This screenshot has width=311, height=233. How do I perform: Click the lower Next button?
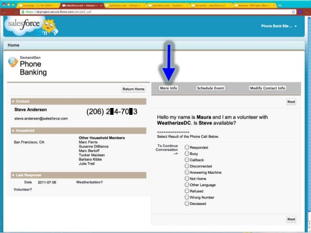click(x=291, y=219)
